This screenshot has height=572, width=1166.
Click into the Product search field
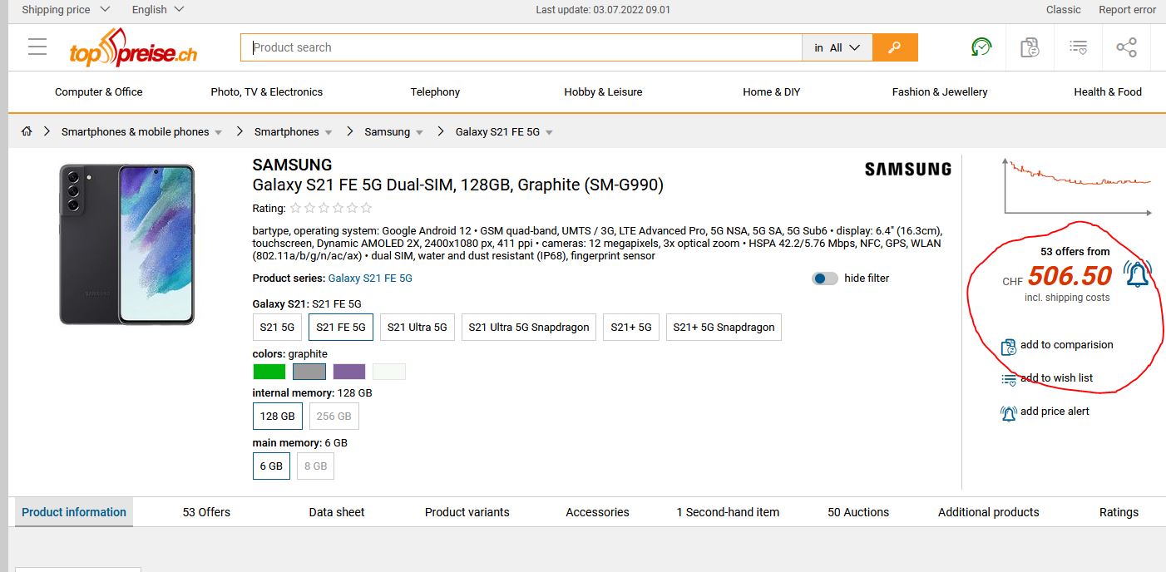(x=521, y=47)
